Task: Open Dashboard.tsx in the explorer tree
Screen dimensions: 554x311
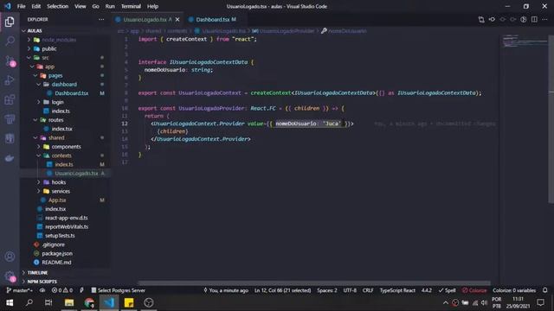Action: pos(71,93)
